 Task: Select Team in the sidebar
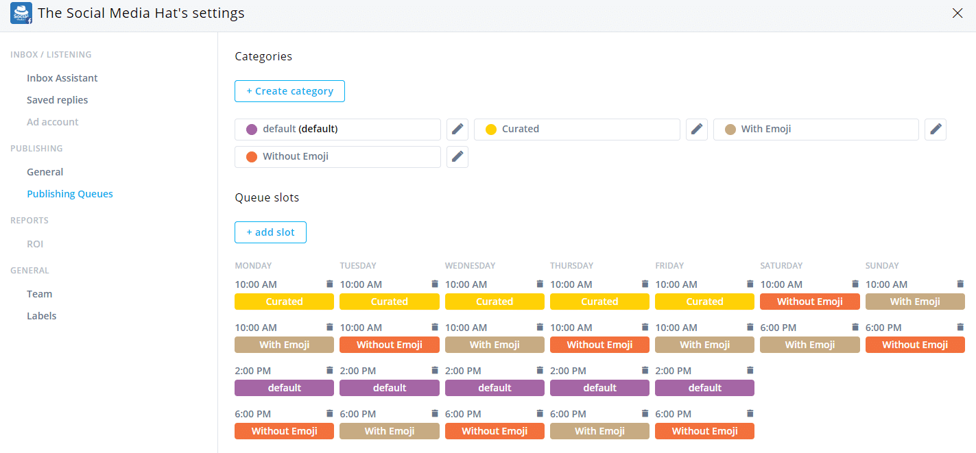point(40,294)
